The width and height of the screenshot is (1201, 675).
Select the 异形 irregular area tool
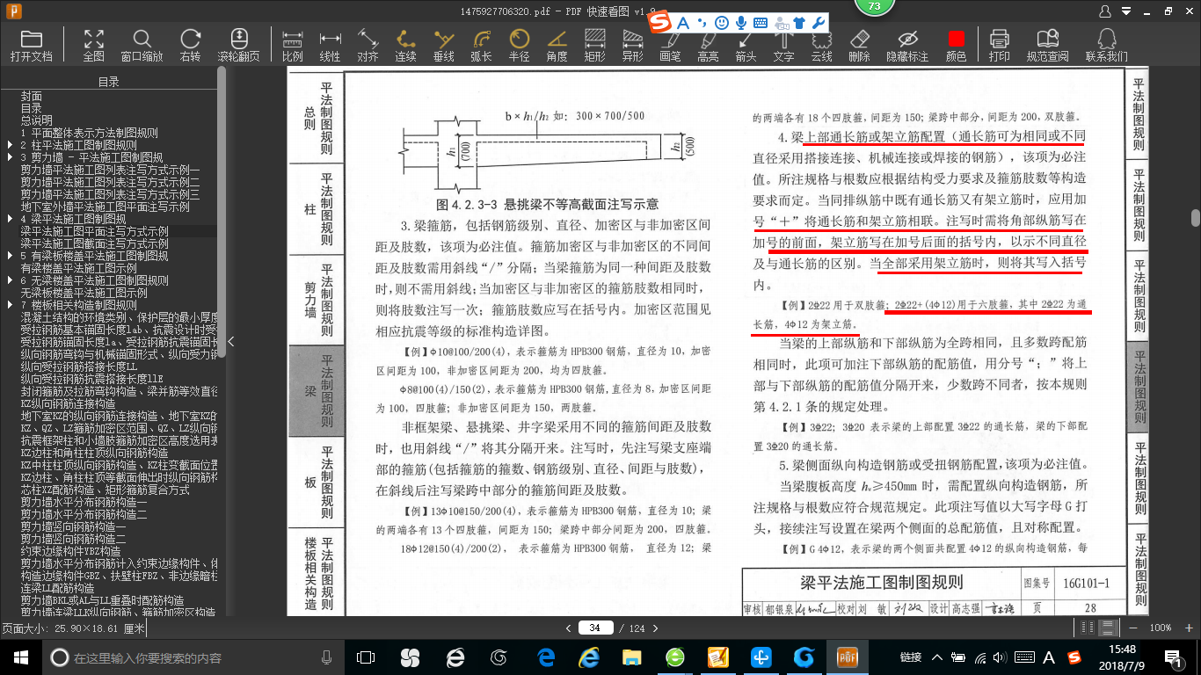pyautogui.click(x=632, y=45)
